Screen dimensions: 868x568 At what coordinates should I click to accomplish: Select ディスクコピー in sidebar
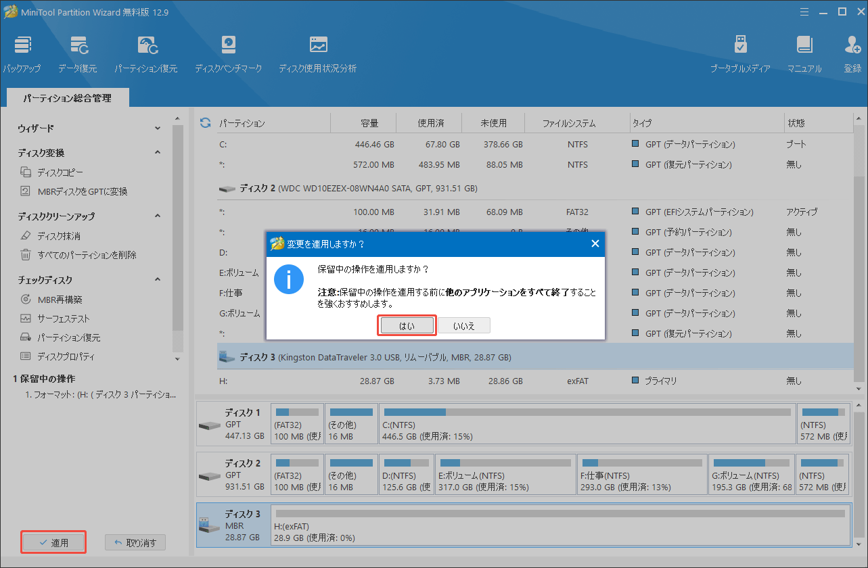pos(52,172)
